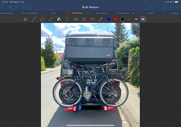Undo the last action
The height and width of the screenshot is (127, 181).
click(x=151, y=7)
